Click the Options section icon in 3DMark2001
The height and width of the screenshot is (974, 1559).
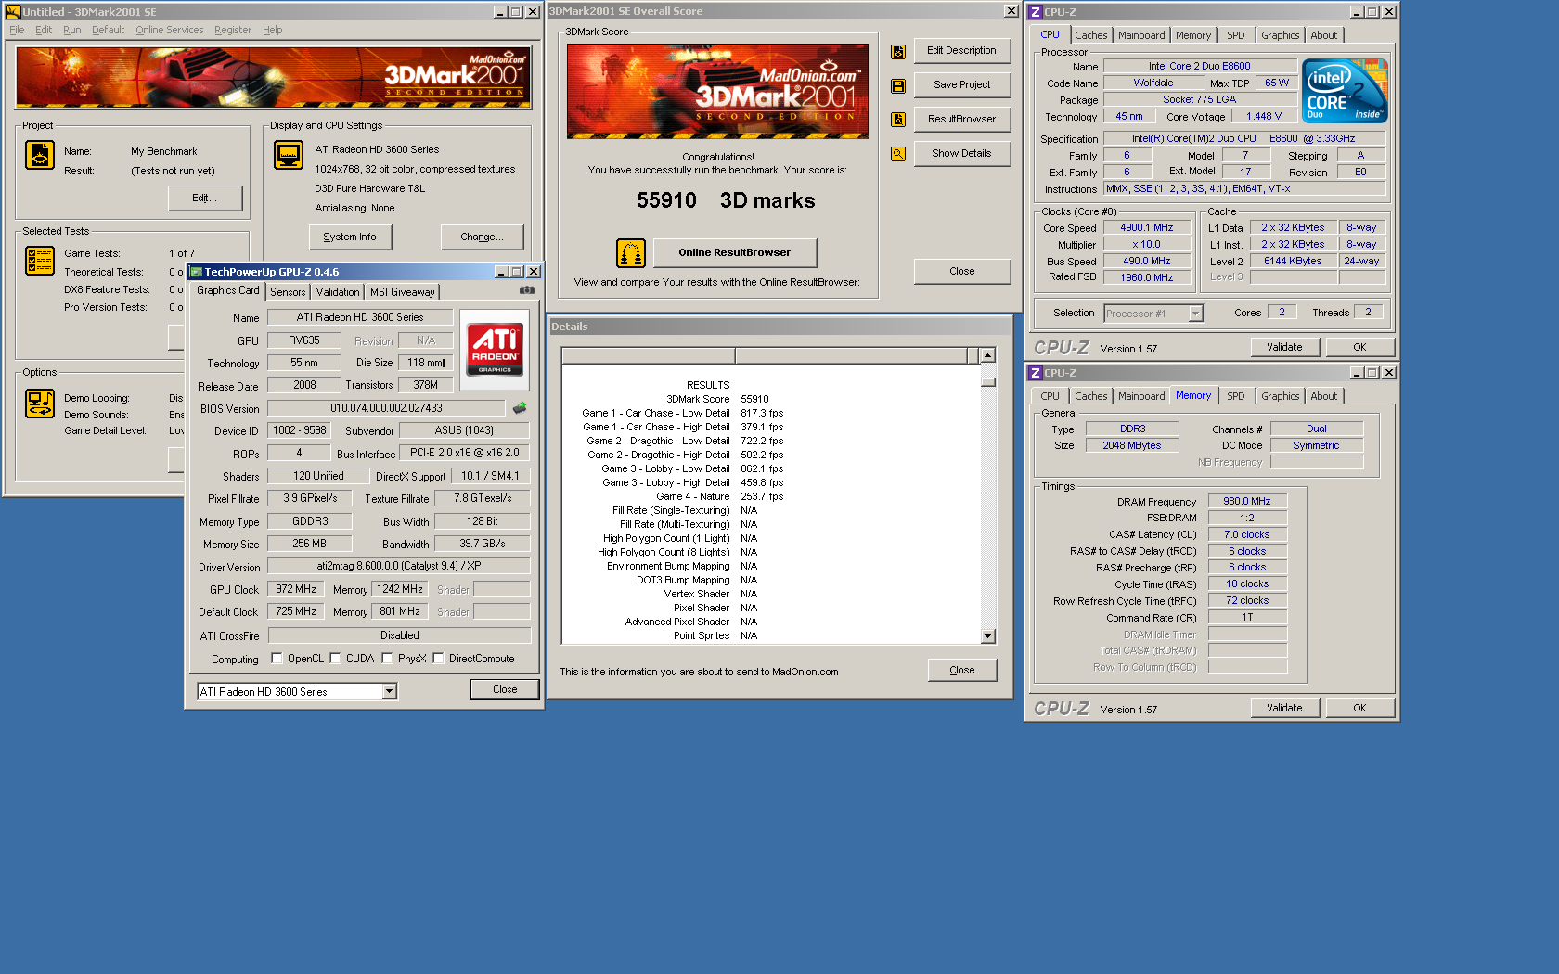tap(40, 404)
